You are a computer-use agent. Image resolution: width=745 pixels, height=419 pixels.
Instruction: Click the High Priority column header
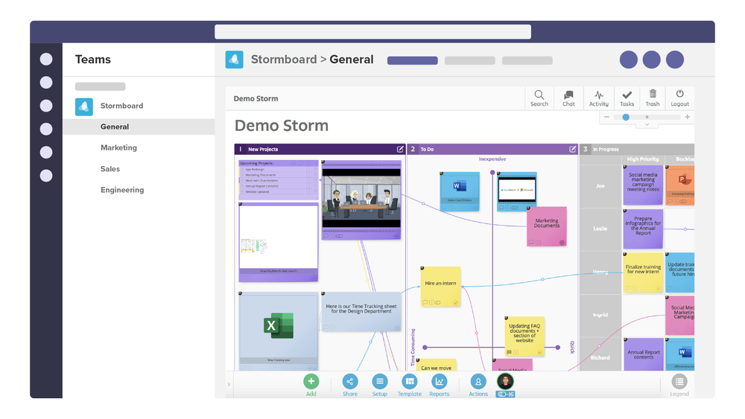(643, 159)
